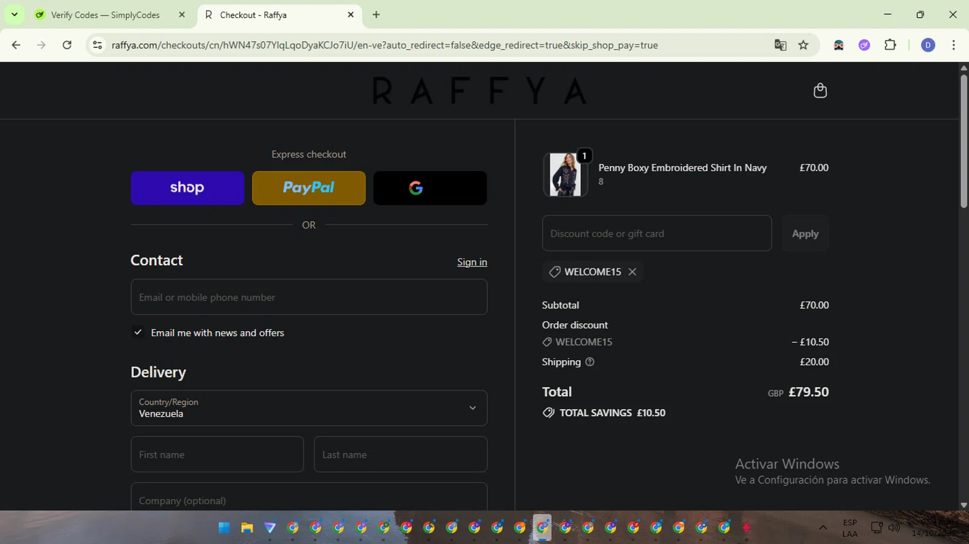Image resolution: width=969 pixels, height=544 pixels.
Task: Click the Penny Boxy shirt product thumbnail
Action: tap(565, 174)
